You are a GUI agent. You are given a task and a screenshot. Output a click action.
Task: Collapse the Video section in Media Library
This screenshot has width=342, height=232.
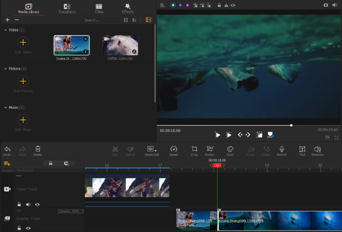point(6,30)
